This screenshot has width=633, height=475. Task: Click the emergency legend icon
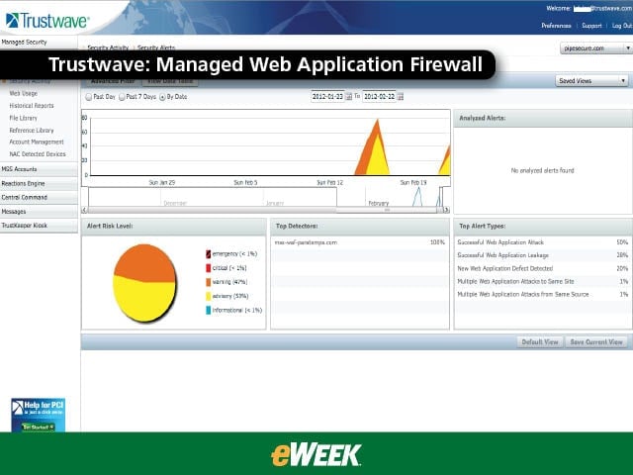(x=209, y=254)
